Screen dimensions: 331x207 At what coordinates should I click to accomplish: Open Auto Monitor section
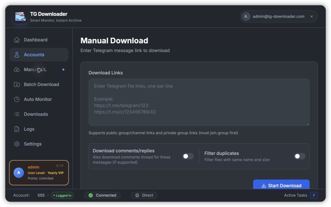pos(39,99)
